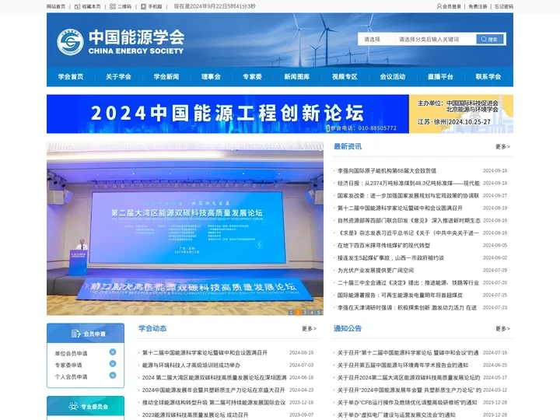
Task: Click 更多 in the 最新资讯 section
Action: pyautogui.click(x=502, y=146)
